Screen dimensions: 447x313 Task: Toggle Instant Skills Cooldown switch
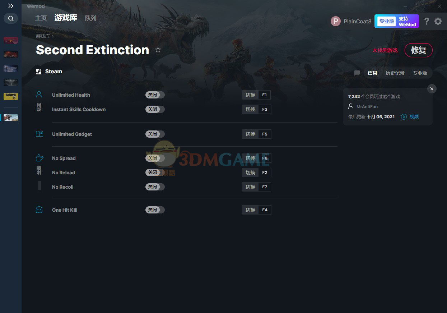pos(155,109)
